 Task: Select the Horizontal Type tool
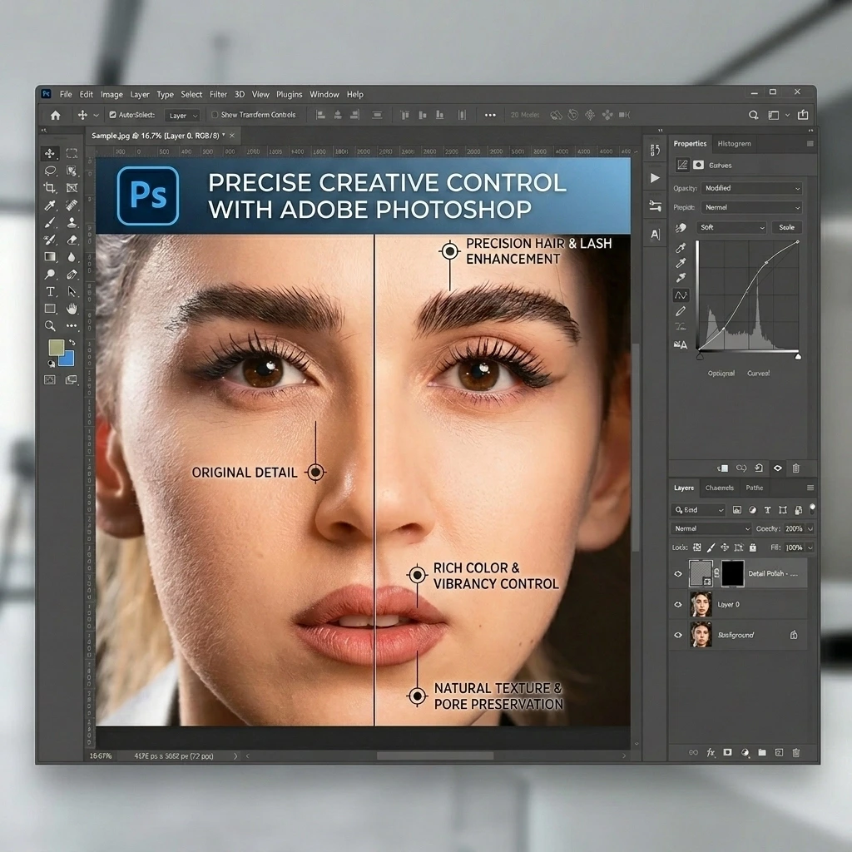50,292
